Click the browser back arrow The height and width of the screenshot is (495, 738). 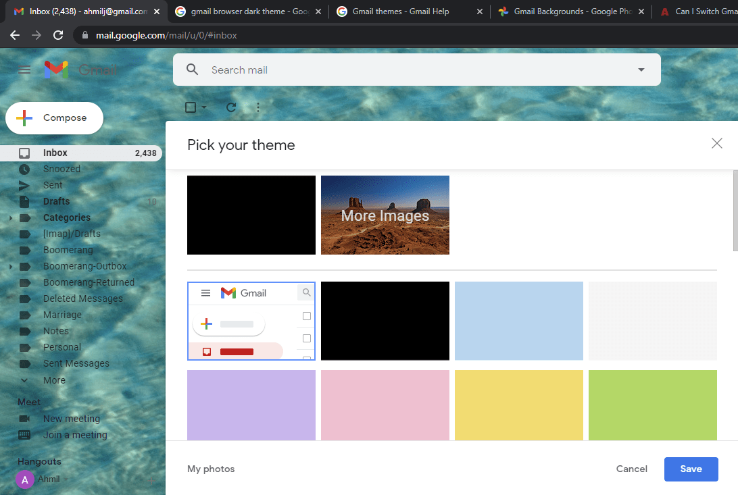click(15, 35)
